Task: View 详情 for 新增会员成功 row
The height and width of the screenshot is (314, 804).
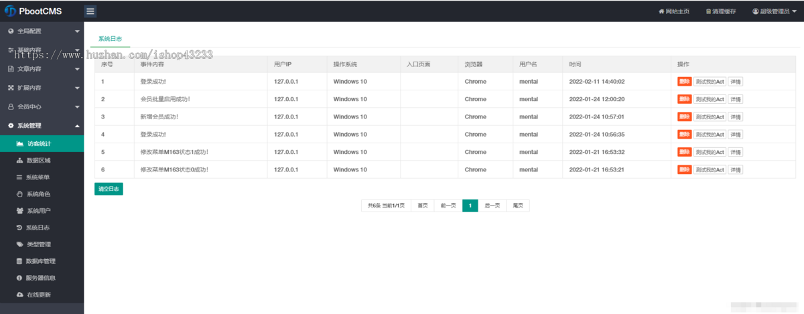Action: 736,116
